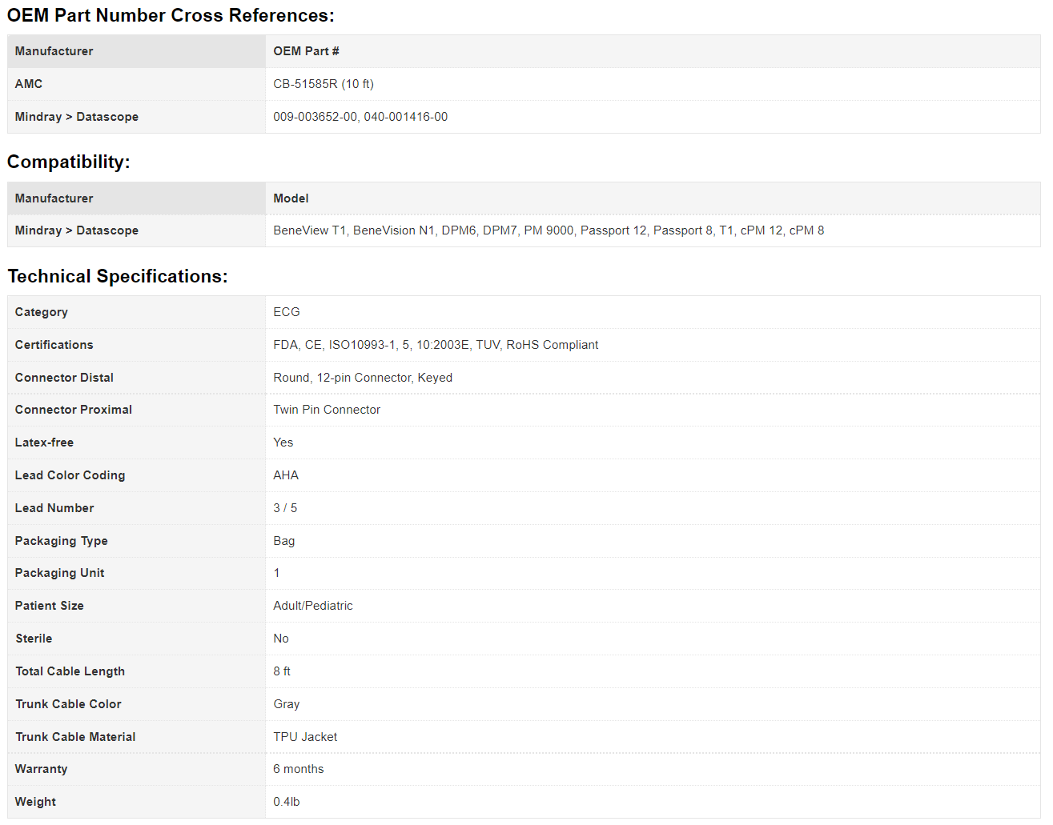Click 'Manufacturer' header in compatibility table
Image resolution: width=1053 pixels, height=825 pixels.
click(x=54, y=198)
